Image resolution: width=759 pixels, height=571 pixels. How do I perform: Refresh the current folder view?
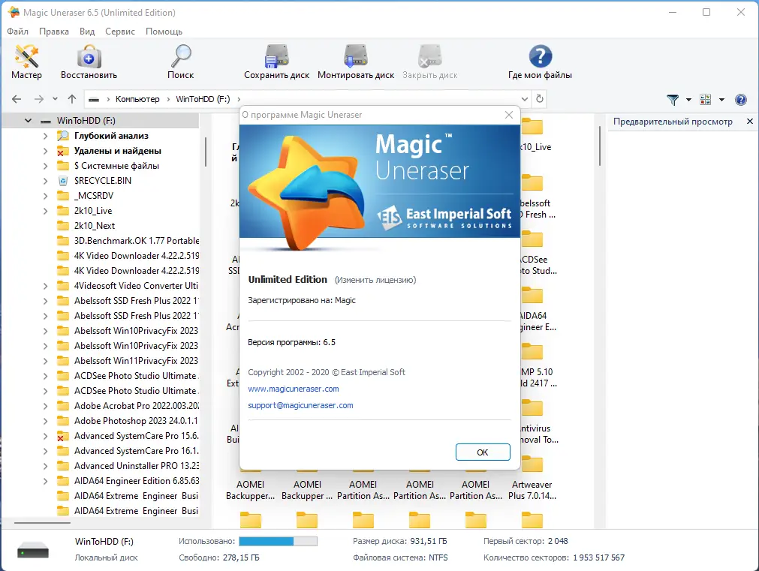(540, 99)
